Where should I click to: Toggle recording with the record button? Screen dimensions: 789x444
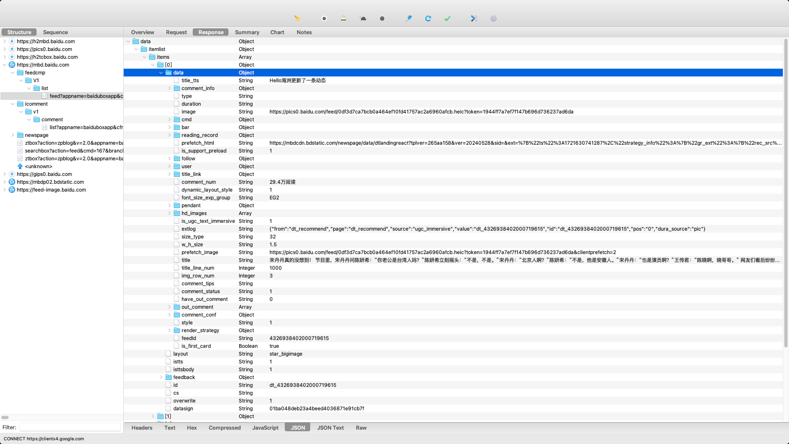(x=324, y=18)
